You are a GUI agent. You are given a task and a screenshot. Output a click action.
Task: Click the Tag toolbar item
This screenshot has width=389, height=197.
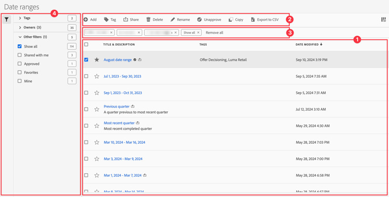pos(110,20)
